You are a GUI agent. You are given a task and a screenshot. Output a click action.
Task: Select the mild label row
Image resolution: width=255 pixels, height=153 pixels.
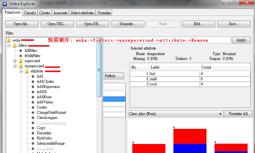tap(190, 79)
